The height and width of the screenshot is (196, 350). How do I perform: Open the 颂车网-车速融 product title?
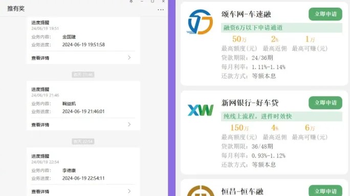[x=246, y=14]
